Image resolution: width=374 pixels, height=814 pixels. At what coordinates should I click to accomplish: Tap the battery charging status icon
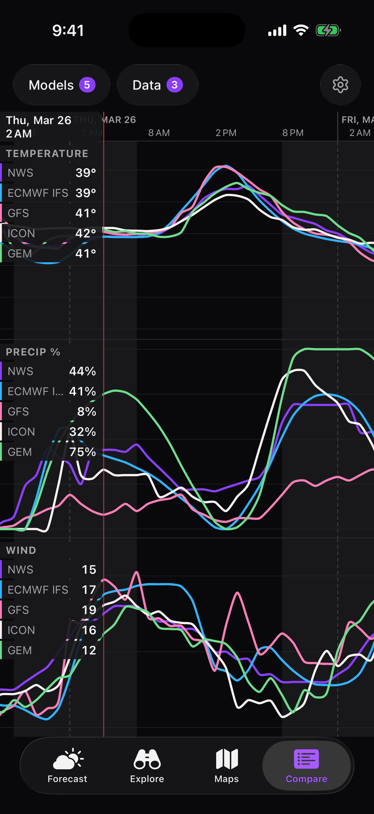[x=328, y=31]
